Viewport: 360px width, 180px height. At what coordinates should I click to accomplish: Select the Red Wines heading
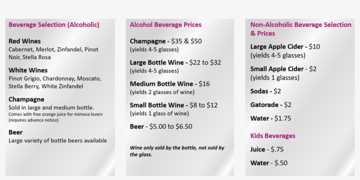25,41
